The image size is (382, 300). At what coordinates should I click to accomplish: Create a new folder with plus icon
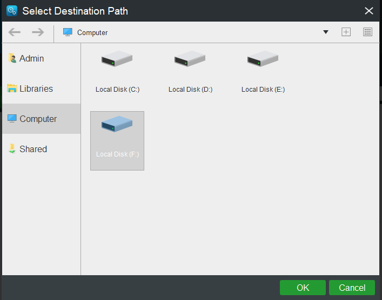(x=346, y=32)
